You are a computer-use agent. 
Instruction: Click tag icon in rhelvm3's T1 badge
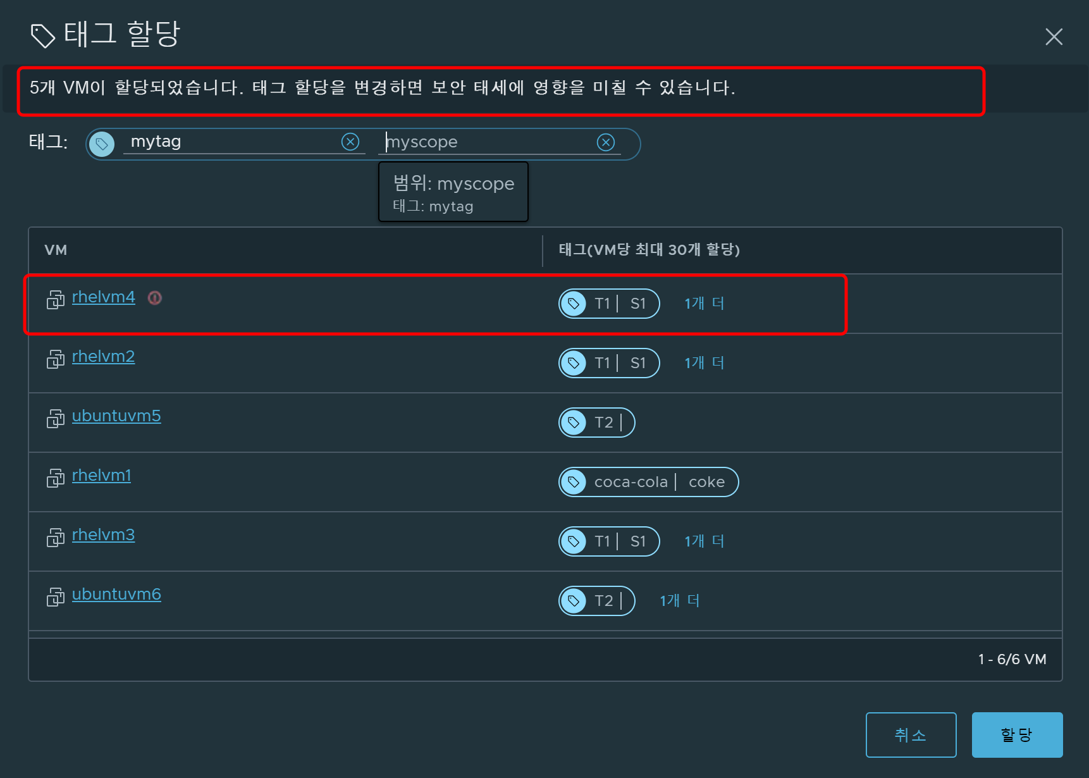(x=574, y=541)
